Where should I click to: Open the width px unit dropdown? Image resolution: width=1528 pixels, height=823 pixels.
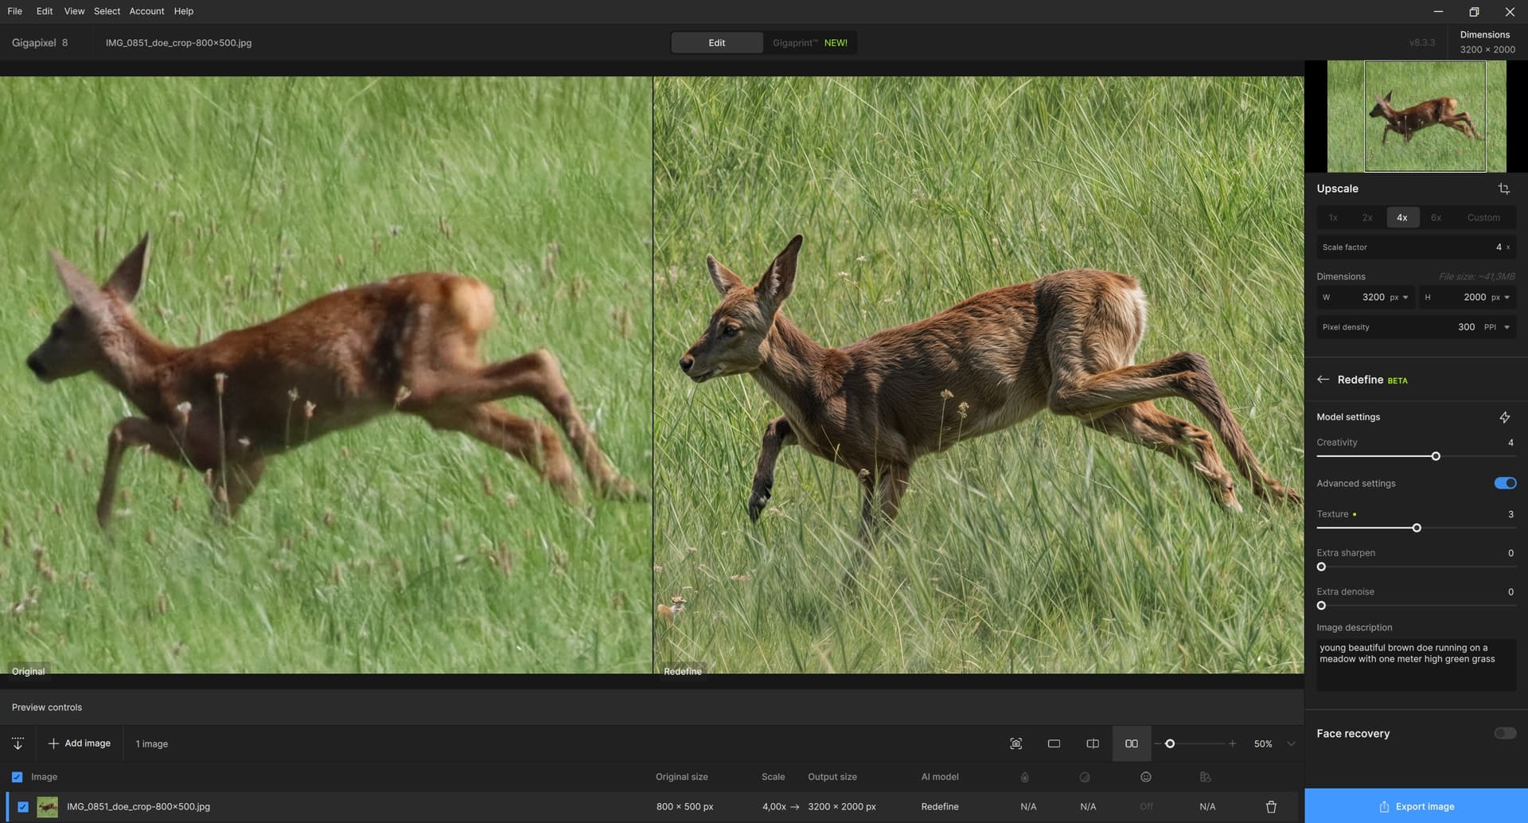pos(1405,298)
